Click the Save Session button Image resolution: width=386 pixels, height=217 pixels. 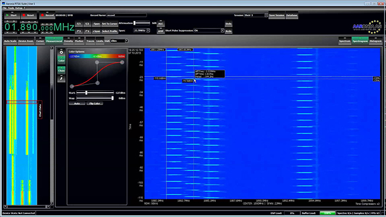coord(276,15)
